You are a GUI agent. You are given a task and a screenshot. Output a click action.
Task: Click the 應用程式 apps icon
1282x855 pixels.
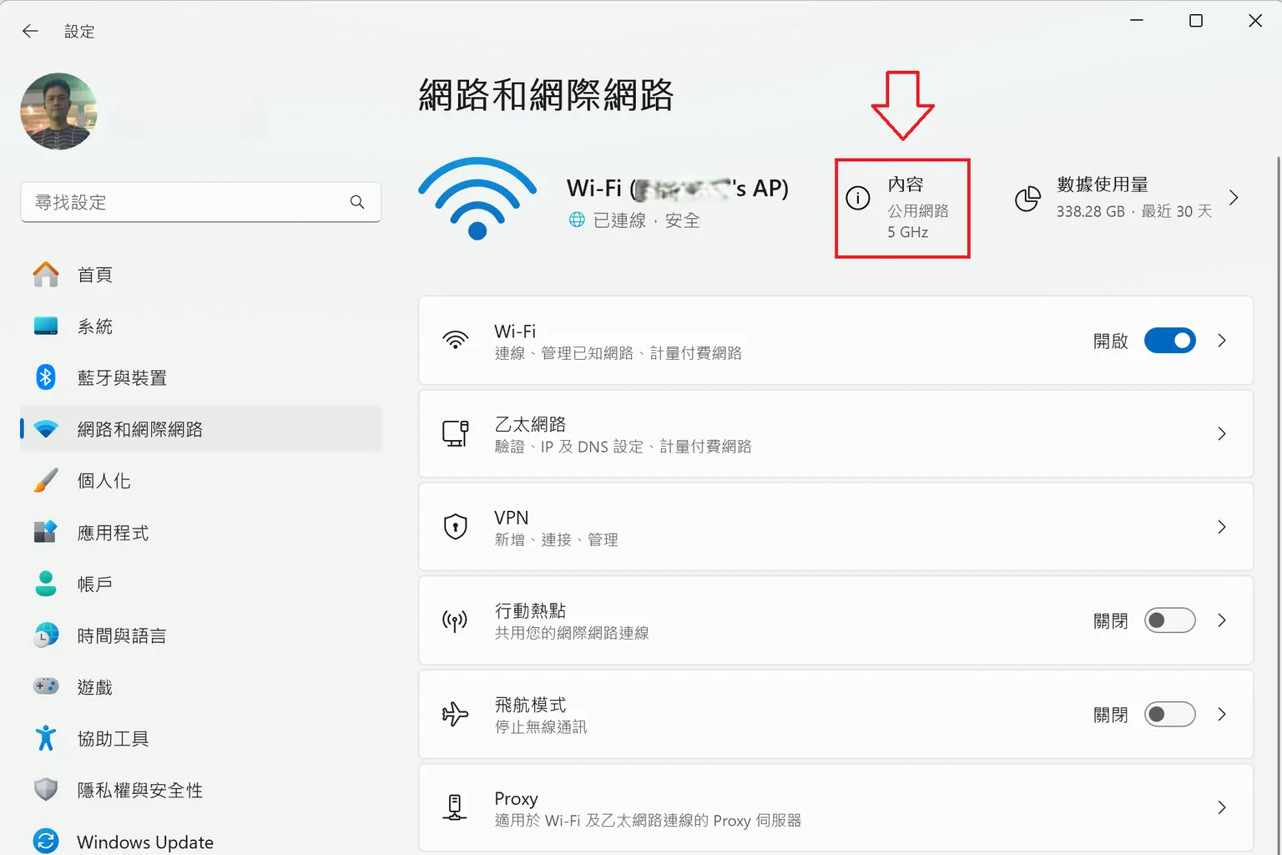point(46,532)
